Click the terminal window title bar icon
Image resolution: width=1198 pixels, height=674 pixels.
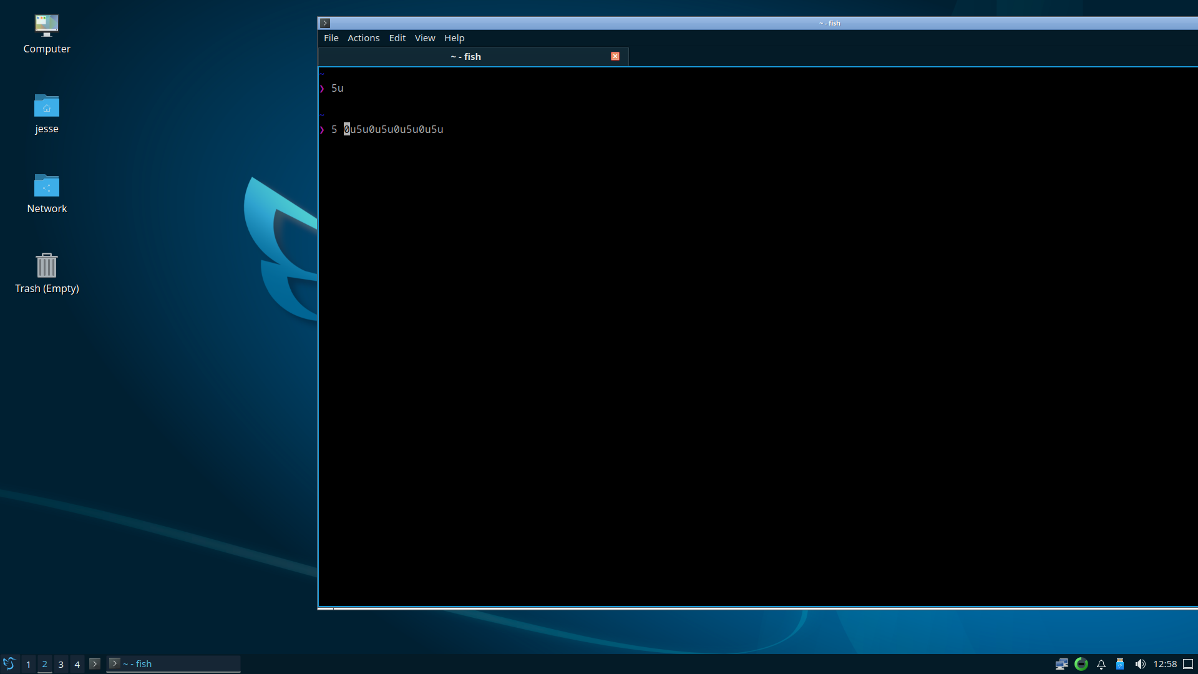click(x=325, y=23)
